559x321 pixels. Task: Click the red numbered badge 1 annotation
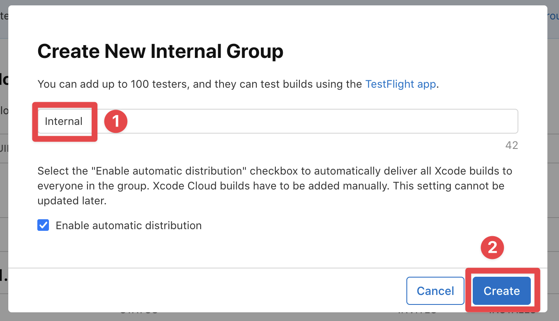(x=115, y=121)
